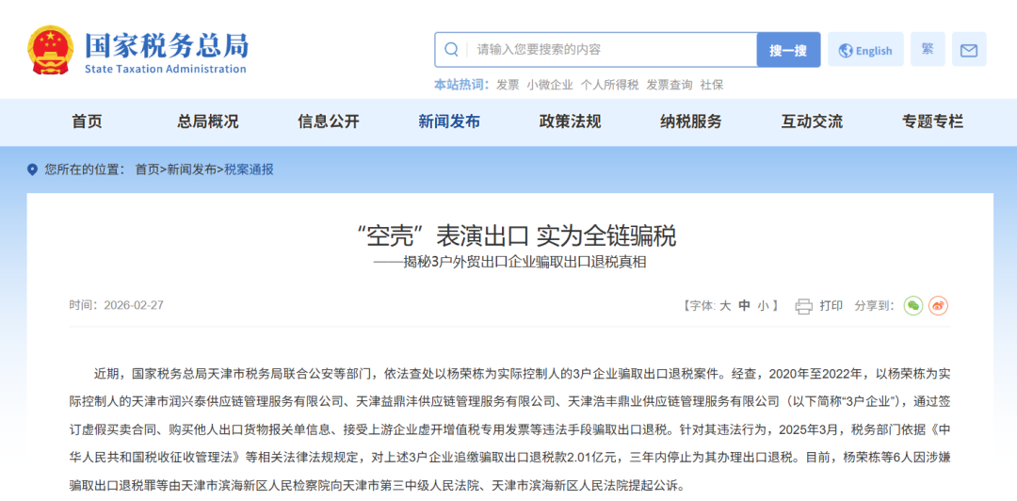The height and width of the screenshot is (501, 1017).
Task: Click the 分享到 label
Action: click(x=874, y=306)
